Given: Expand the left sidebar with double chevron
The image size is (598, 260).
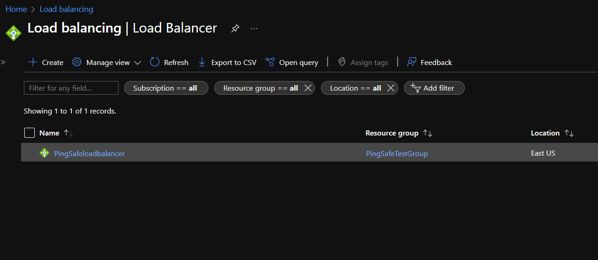Looking at the screenshot, I should (3, 62).
